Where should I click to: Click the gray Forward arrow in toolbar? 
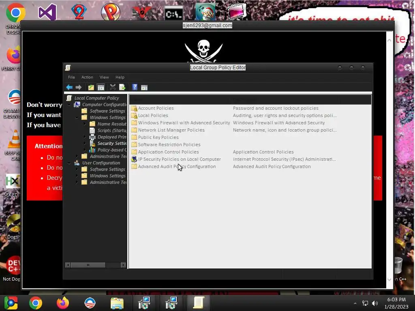78,87
